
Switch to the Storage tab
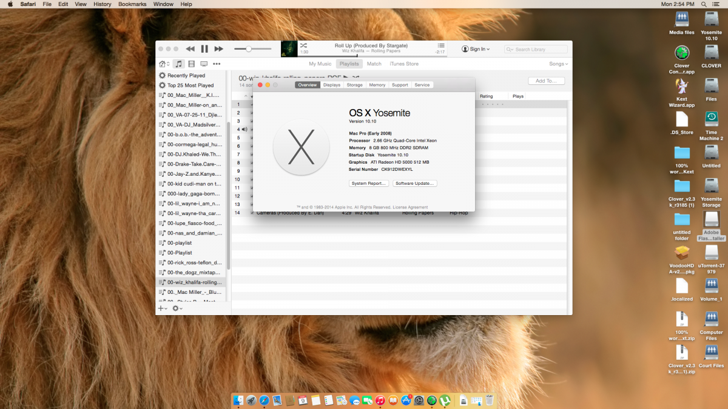[354, 85]
